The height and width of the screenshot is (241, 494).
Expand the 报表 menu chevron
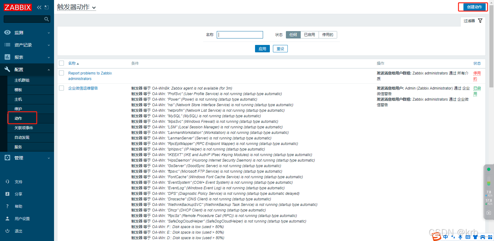point(49,58)
